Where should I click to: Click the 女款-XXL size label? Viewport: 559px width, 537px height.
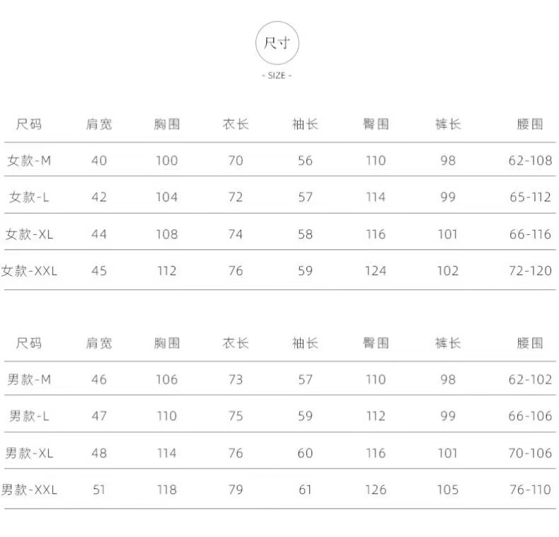click(x=29, y=270)
